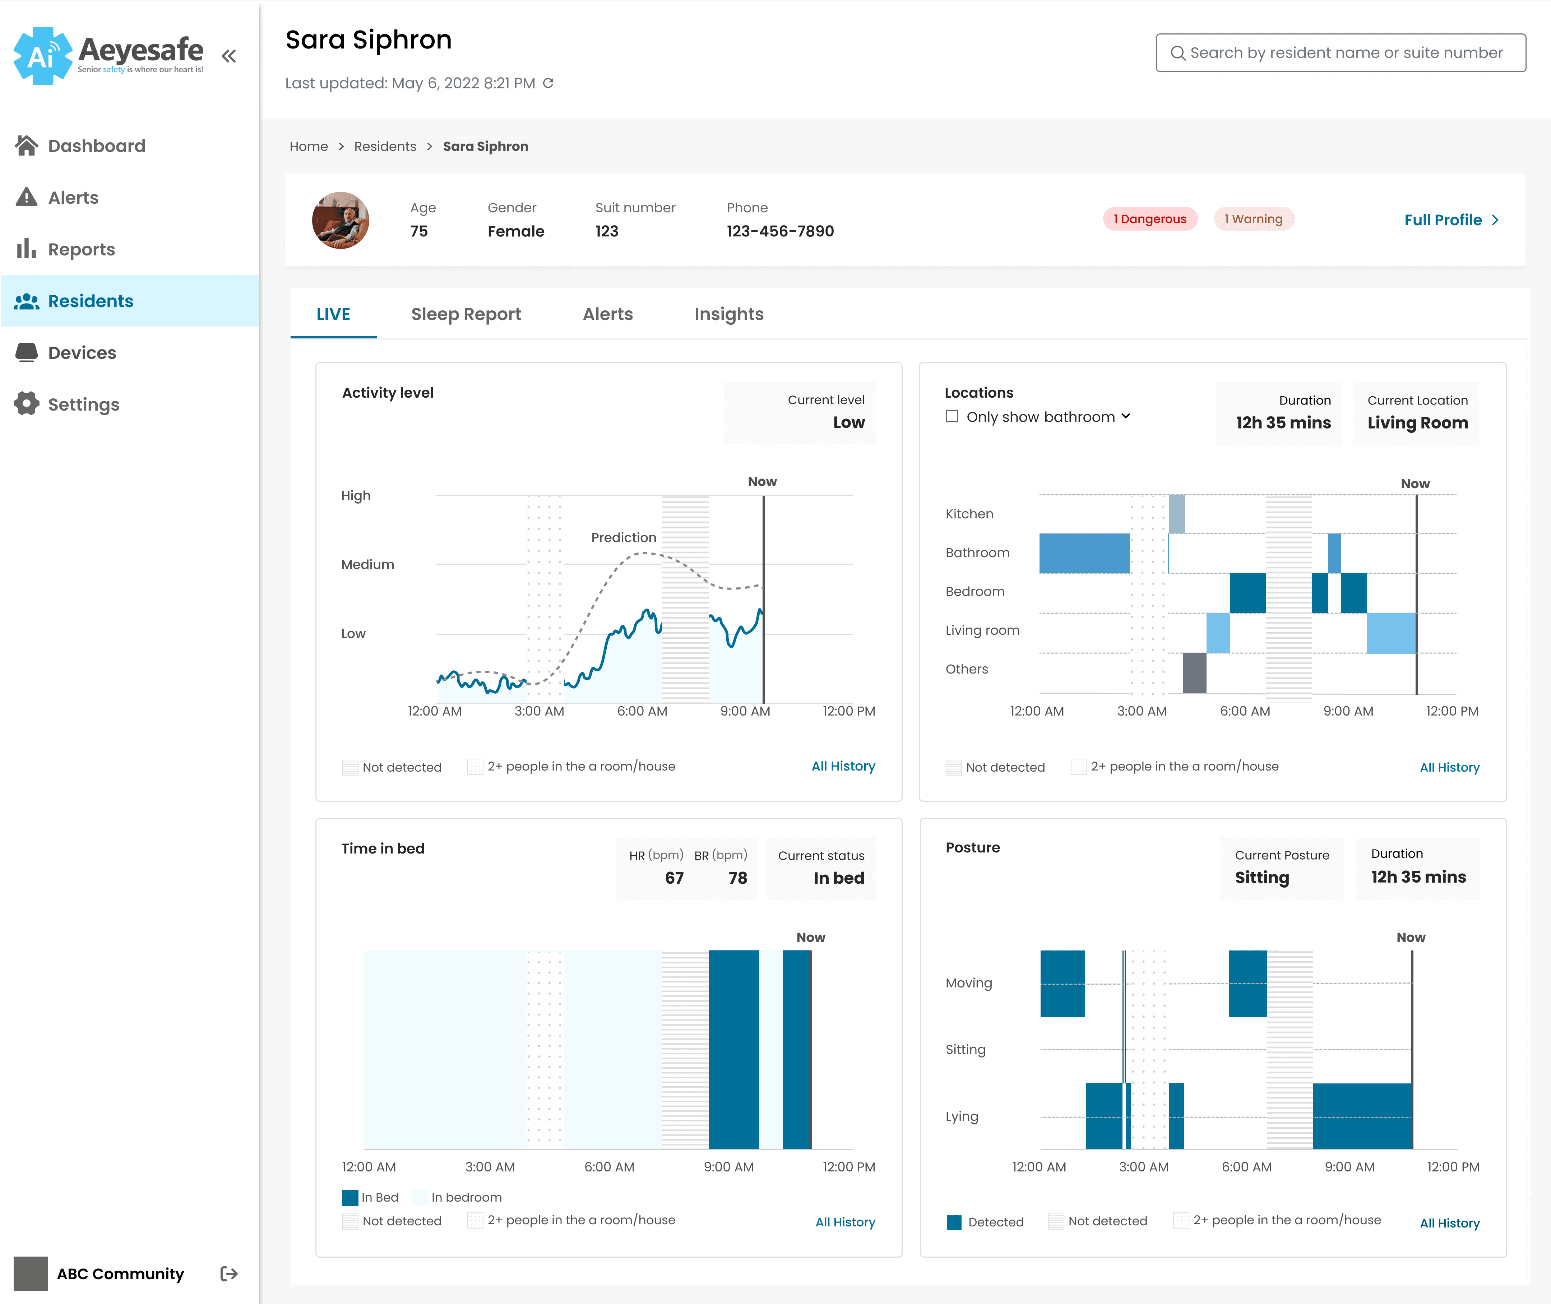Select the Residents sidebar item
Screen dimensions: 1551x1304
pos(129,301)
